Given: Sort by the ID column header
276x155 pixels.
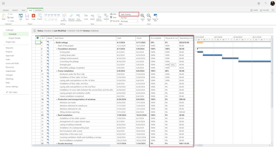Looking at the screenshot, I should tap(43, 38).
